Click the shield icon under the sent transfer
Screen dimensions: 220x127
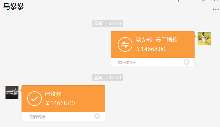pos(187,62)
